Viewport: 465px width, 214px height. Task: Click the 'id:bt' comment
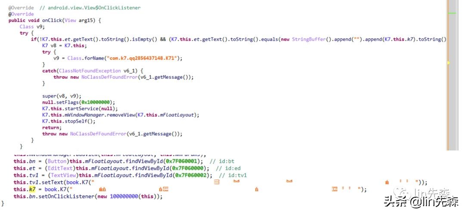click(x=222, y=161)
